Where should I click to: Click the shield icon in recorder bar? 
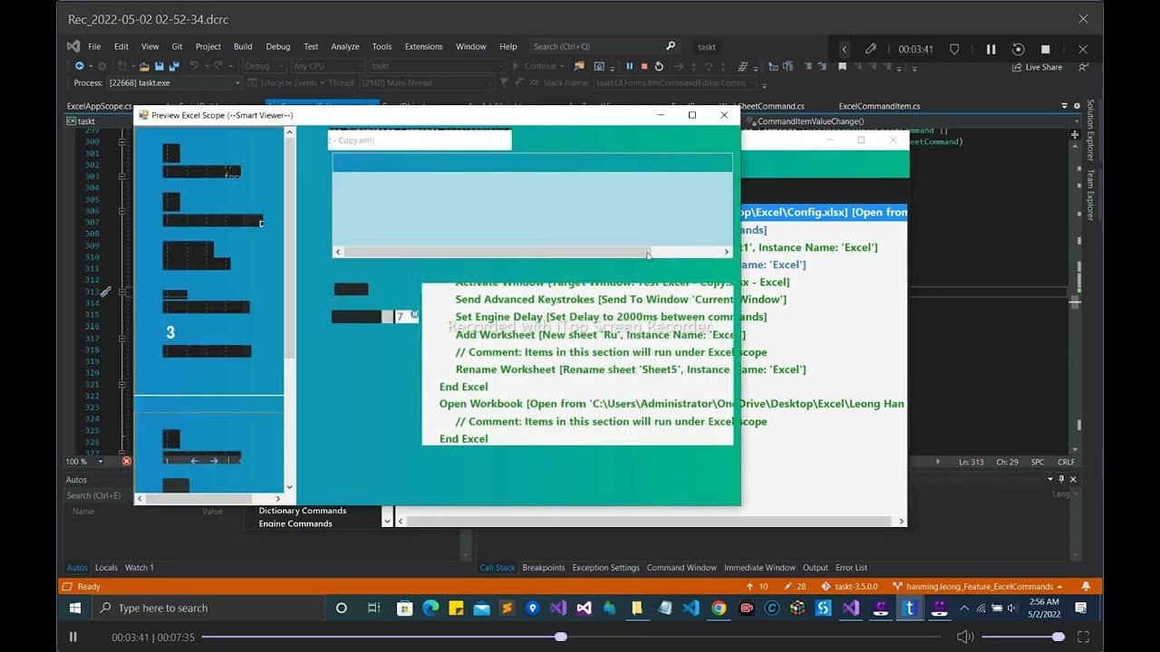[x=954, y=49]
